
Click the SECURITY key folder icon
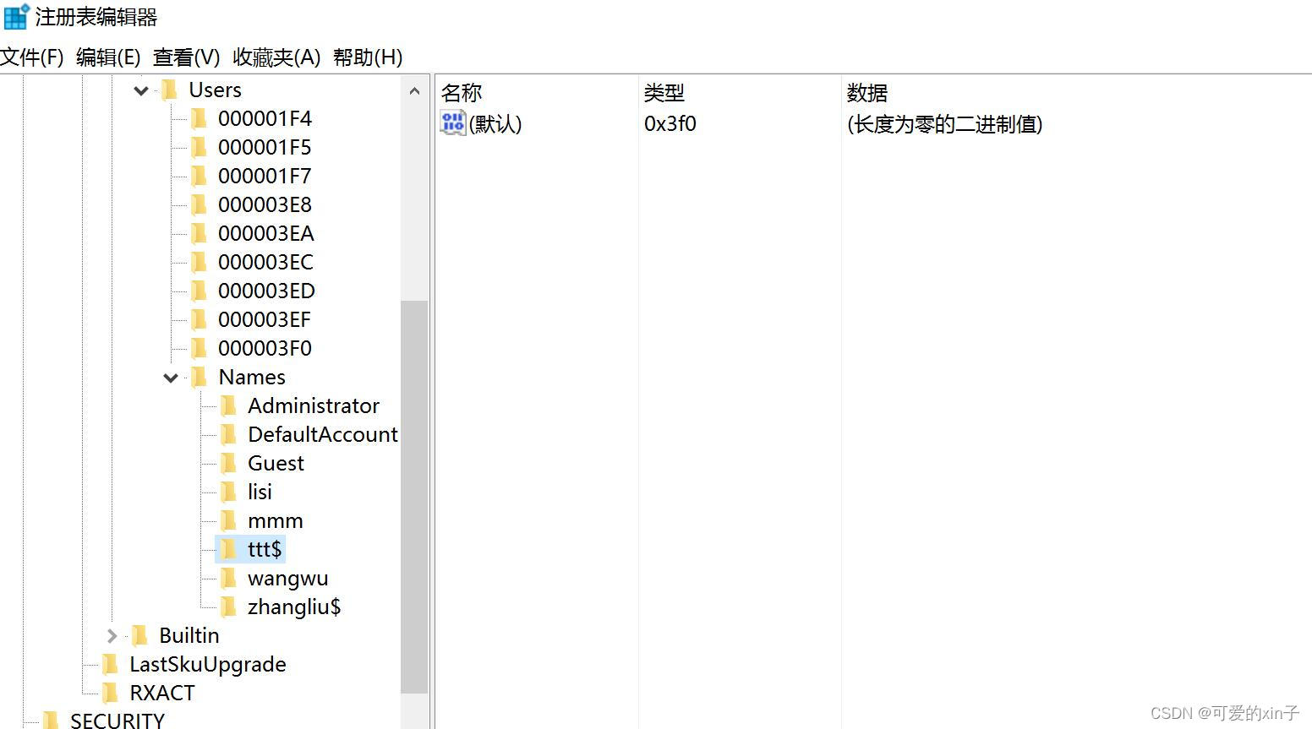[52, 720]
